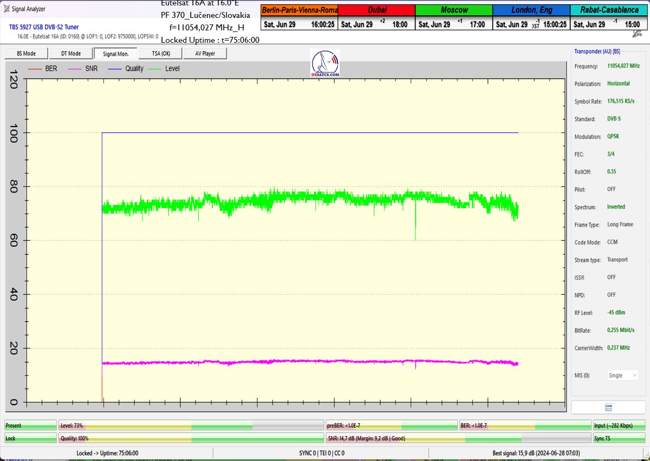Click the SNR 14,7 dB margin bar
Viewport: 650px width, 461px height.
tap(458, 438)
